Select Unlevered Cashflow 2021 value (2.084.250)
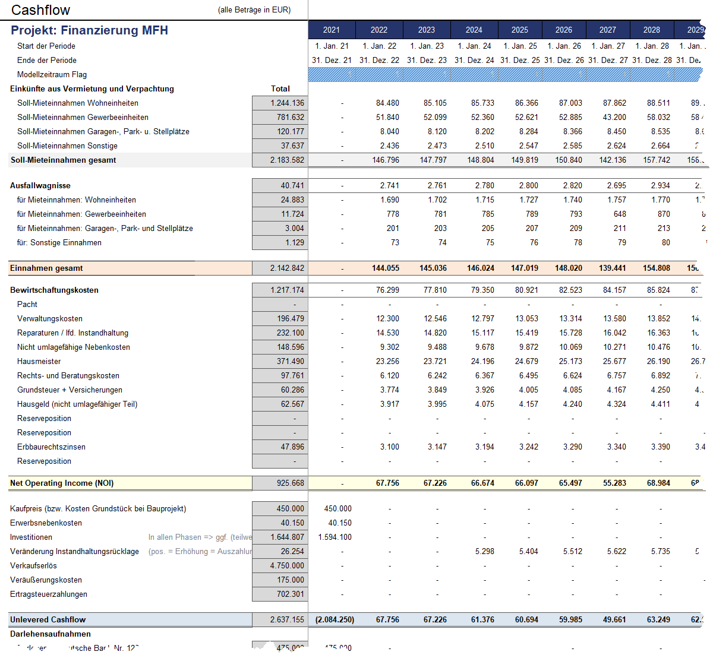Image resolution: width=713 pixels, height=658 pixels. click(x=335, y=619)
